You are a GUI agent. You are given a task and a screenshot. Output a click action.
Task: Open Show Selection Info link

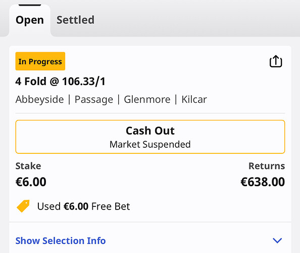pos(61,240)
